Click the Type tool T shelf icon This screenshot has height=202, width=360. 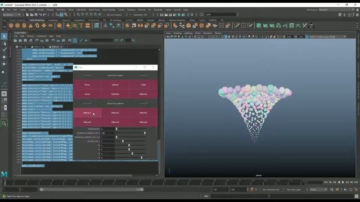81,26
